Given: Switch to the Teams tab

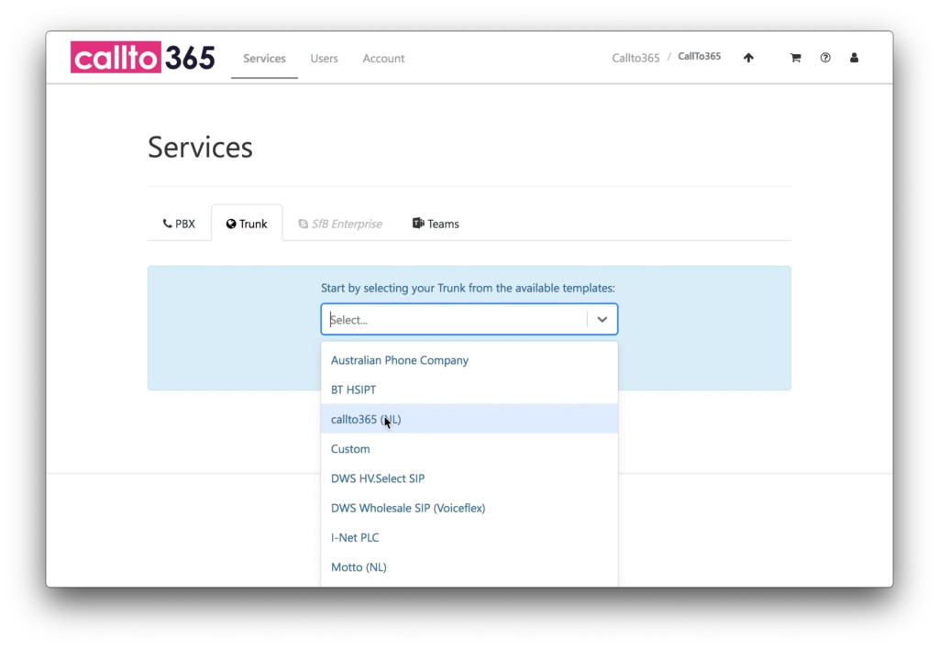Looking at the screenshot, I should click(x=436, y=224).
